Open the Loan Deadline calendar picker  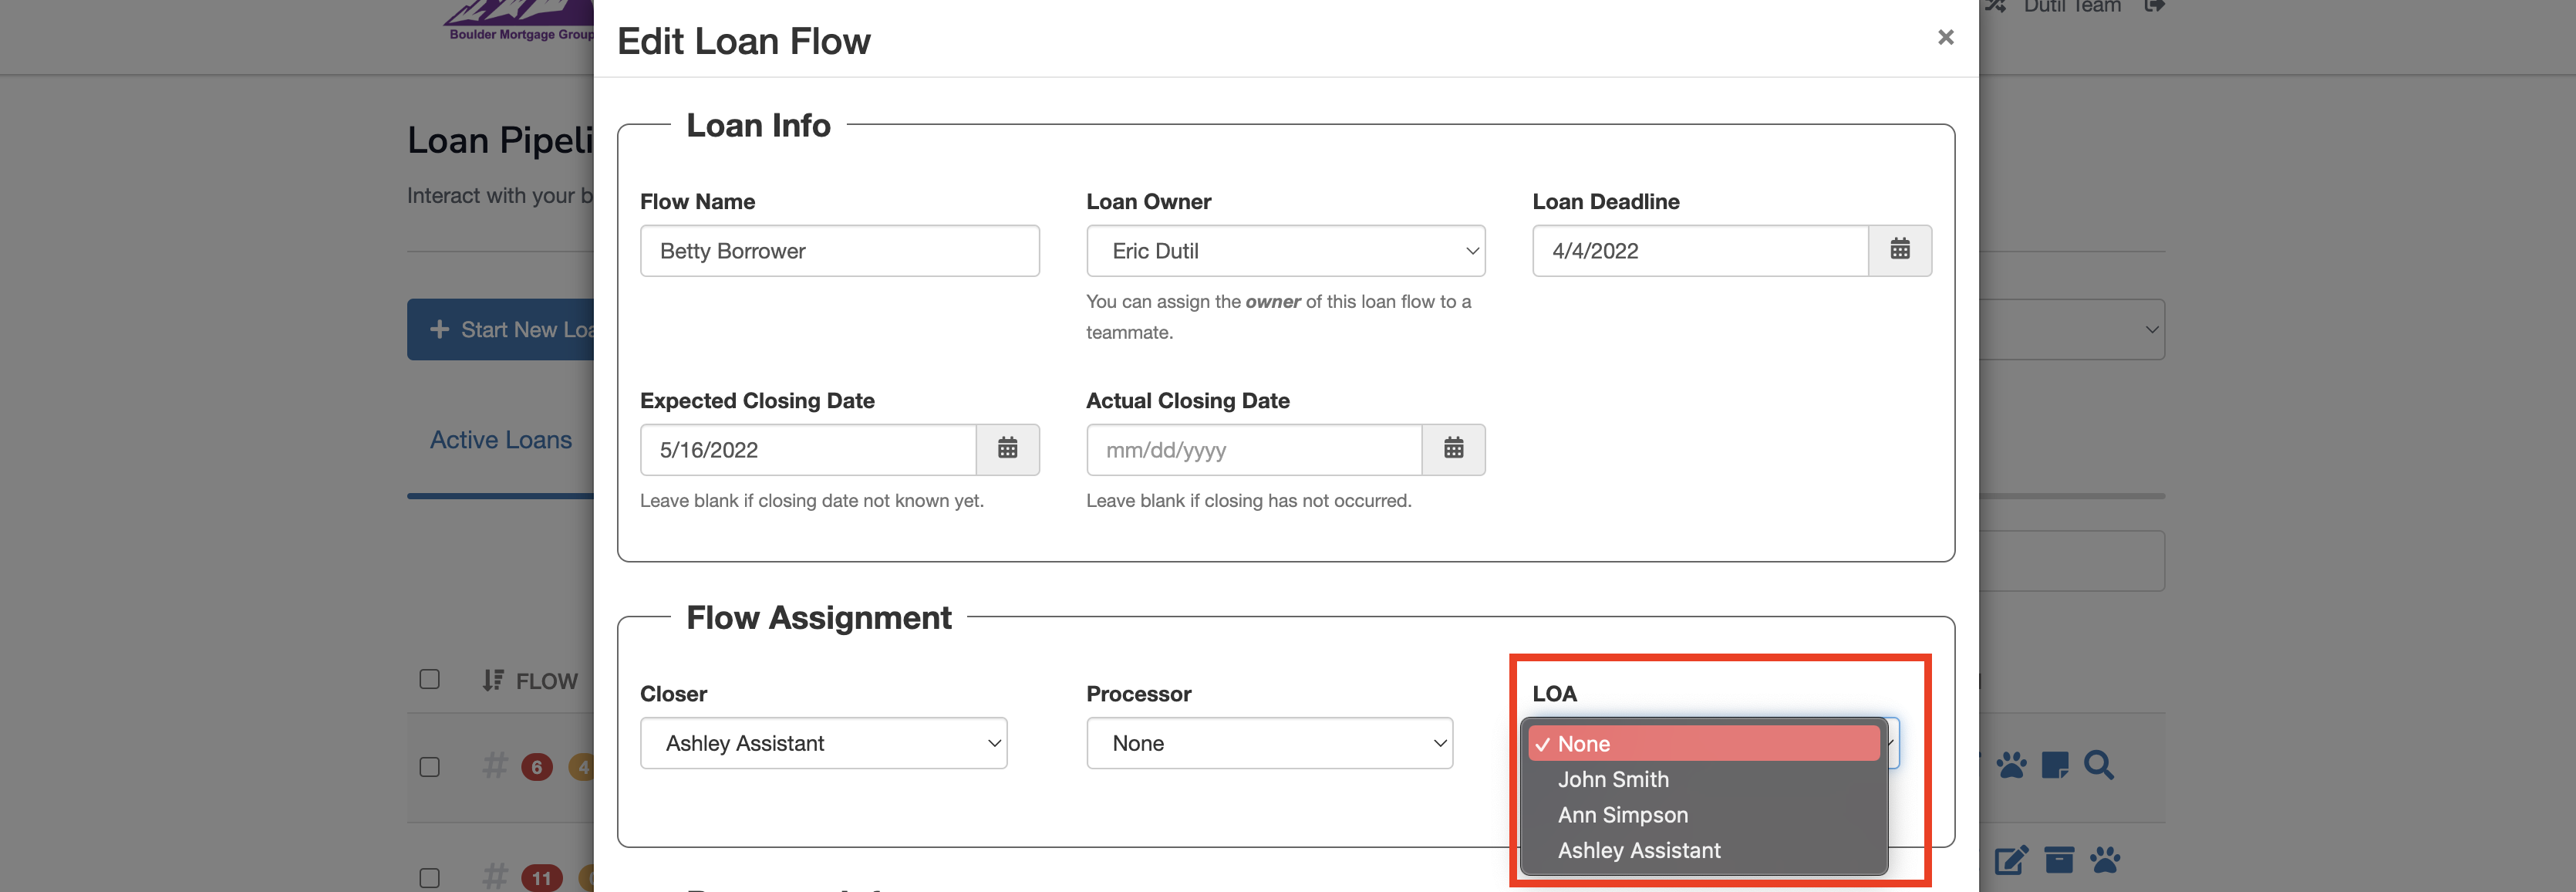(x=1899, y=250)
